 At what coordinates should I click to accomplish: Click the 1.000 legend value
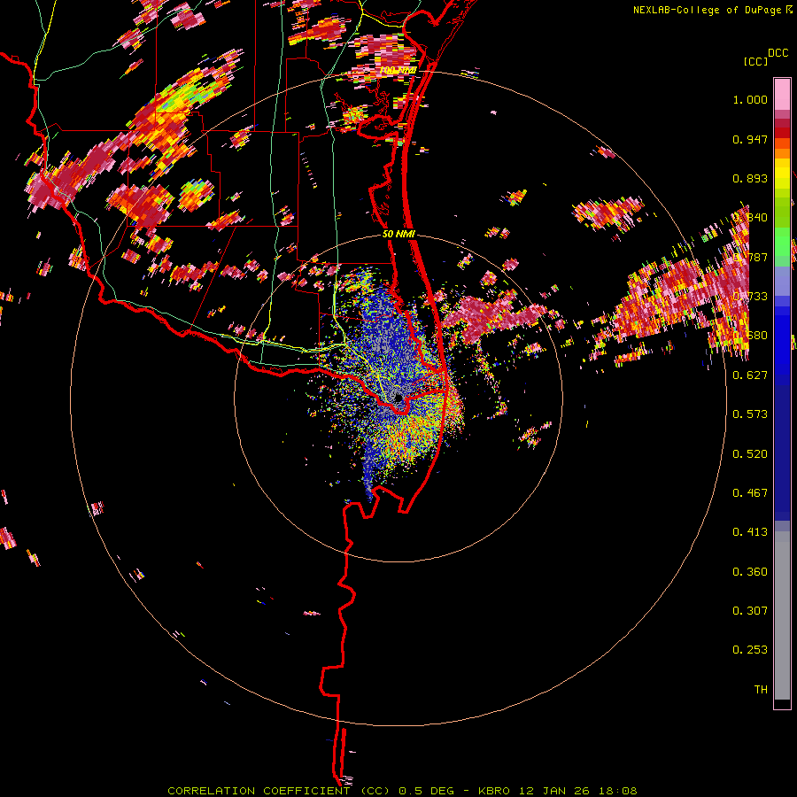click(750, 99)
